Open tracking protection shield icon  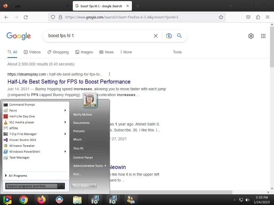(53, 17)
